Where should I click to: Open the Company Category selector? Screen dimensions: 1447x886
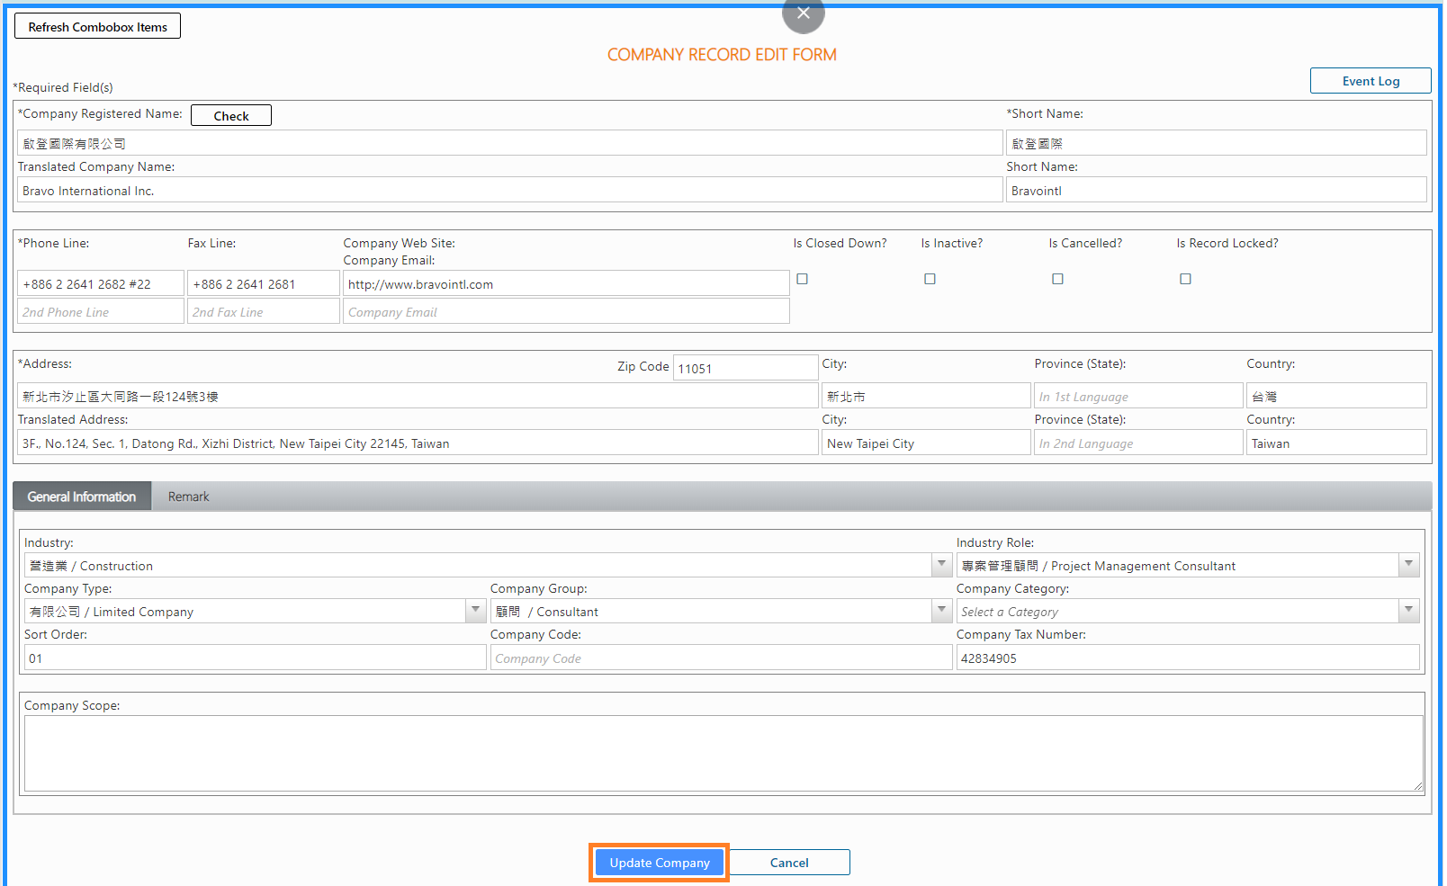click(1408, 611)
